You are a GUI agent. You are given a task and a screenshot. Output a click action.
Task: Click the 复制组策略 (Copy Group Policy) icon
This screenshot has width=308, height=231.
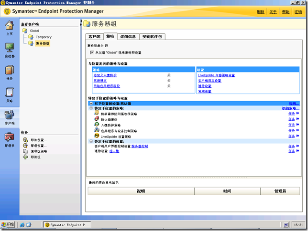[x=25, y=151]
